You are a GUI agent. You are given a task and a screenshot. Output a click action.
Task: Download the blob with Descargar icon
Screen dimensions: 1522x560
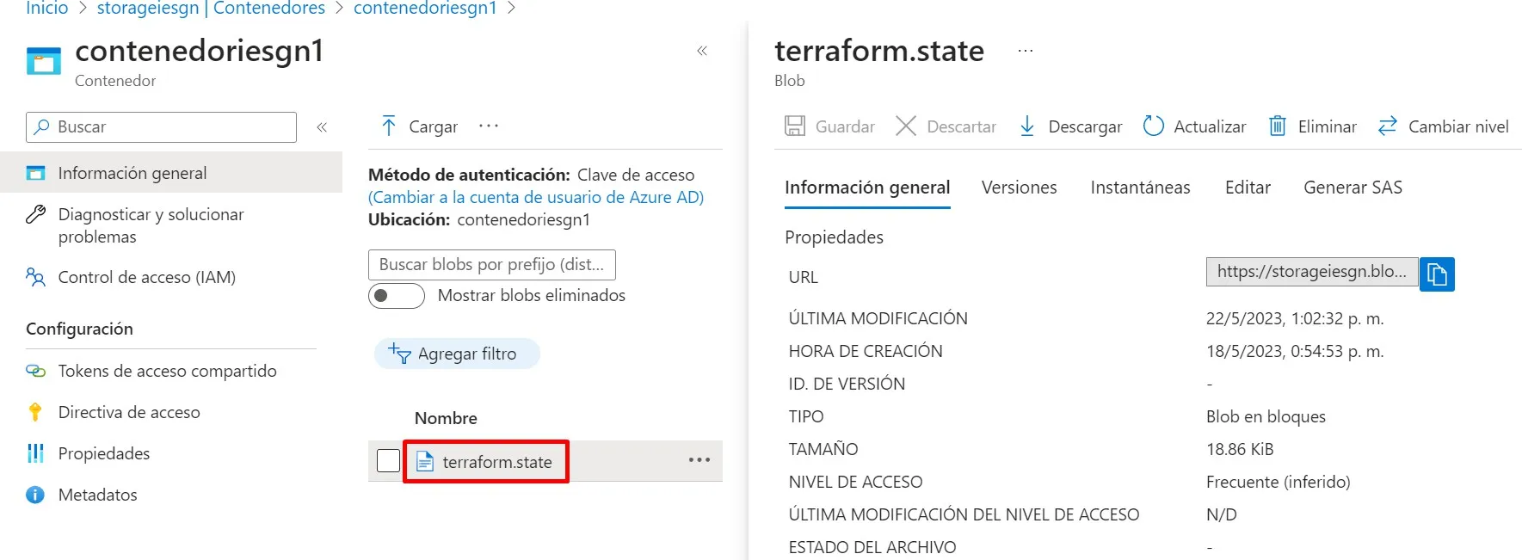click(1027, 126)
